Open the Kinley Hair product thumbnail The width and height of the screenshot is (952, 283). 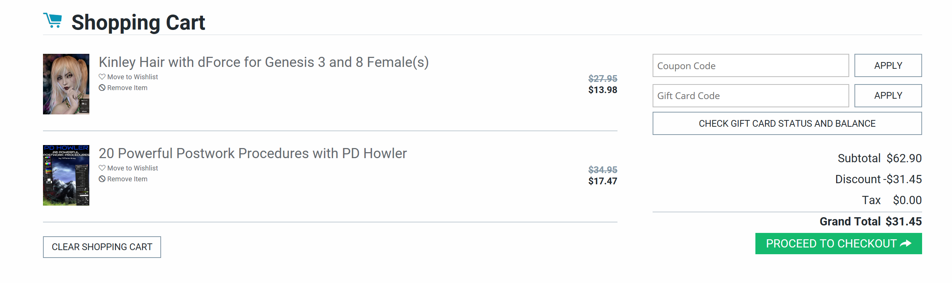[66, 84]
